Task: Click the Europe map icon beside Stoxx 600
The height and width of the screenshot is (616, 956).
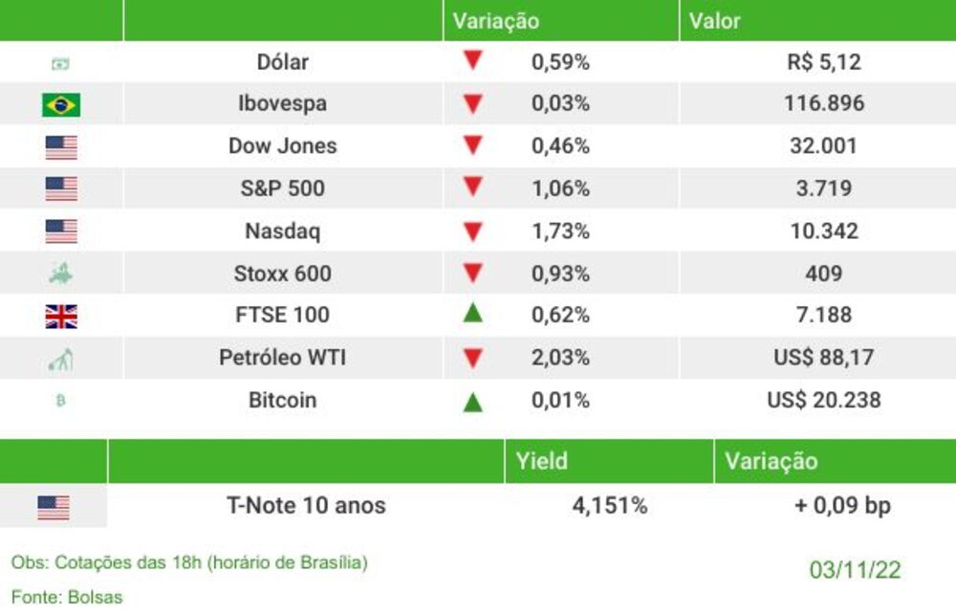Action: (61, 274)
